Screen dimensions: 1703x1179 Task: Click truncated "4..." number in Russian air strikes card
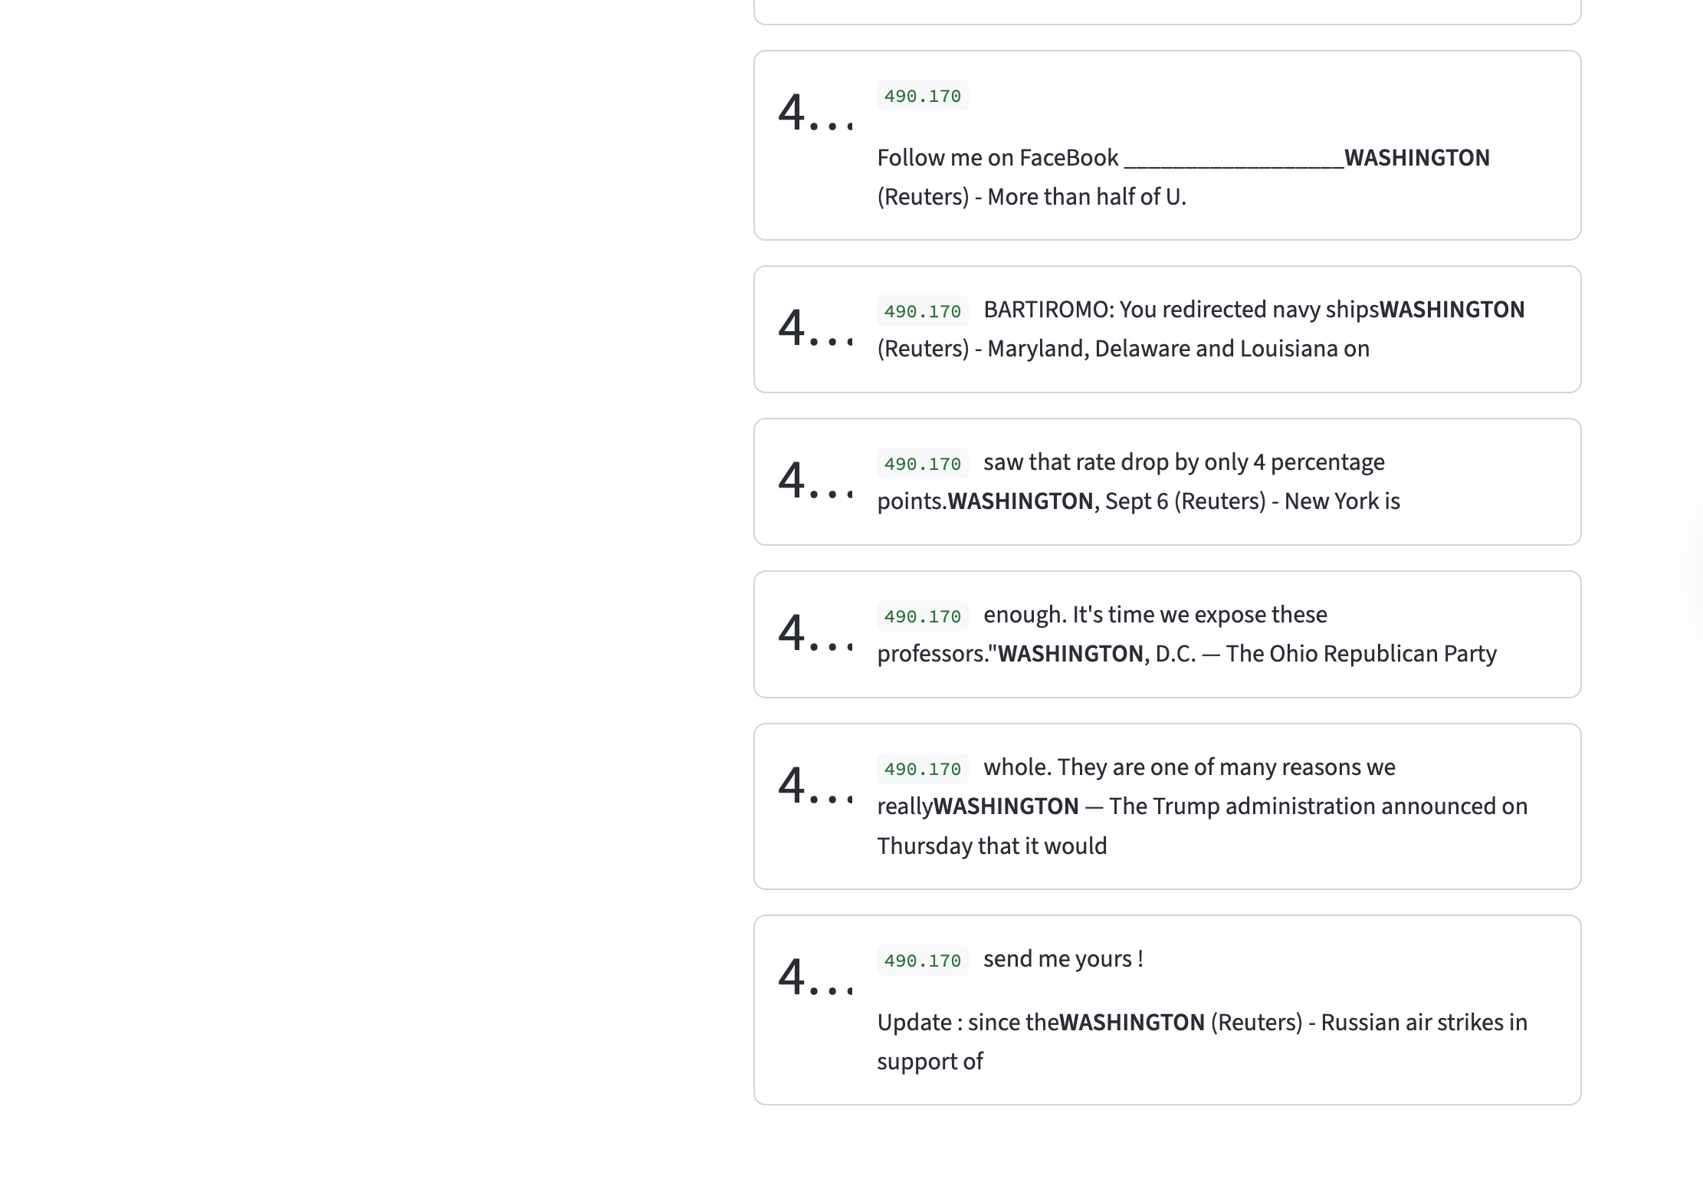[x=815, y=978]
